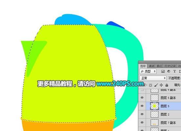Hide the selected layer 图层 5
The height and width of the screenshot is (131, 181).
tap(142, 106)
